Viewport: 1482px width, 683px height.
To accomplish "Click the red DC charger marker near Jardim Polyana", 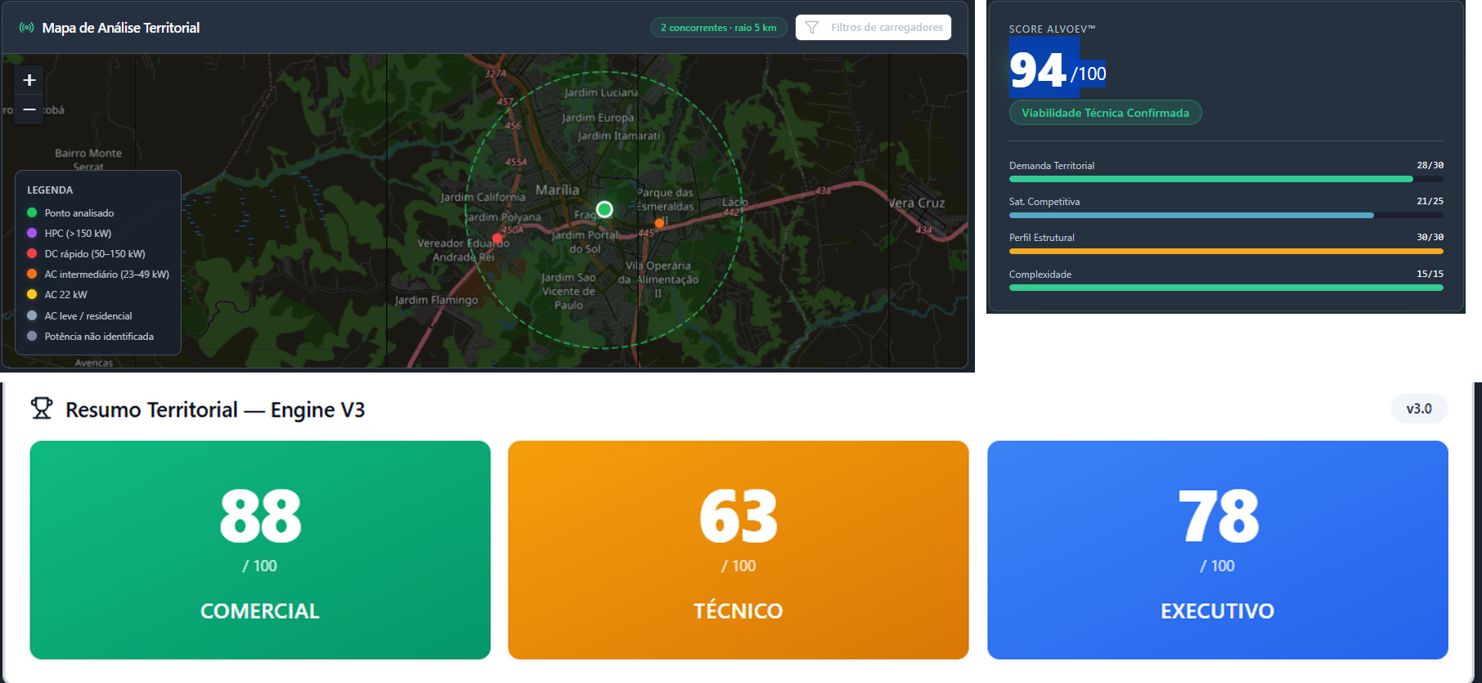I will point(497,239).
